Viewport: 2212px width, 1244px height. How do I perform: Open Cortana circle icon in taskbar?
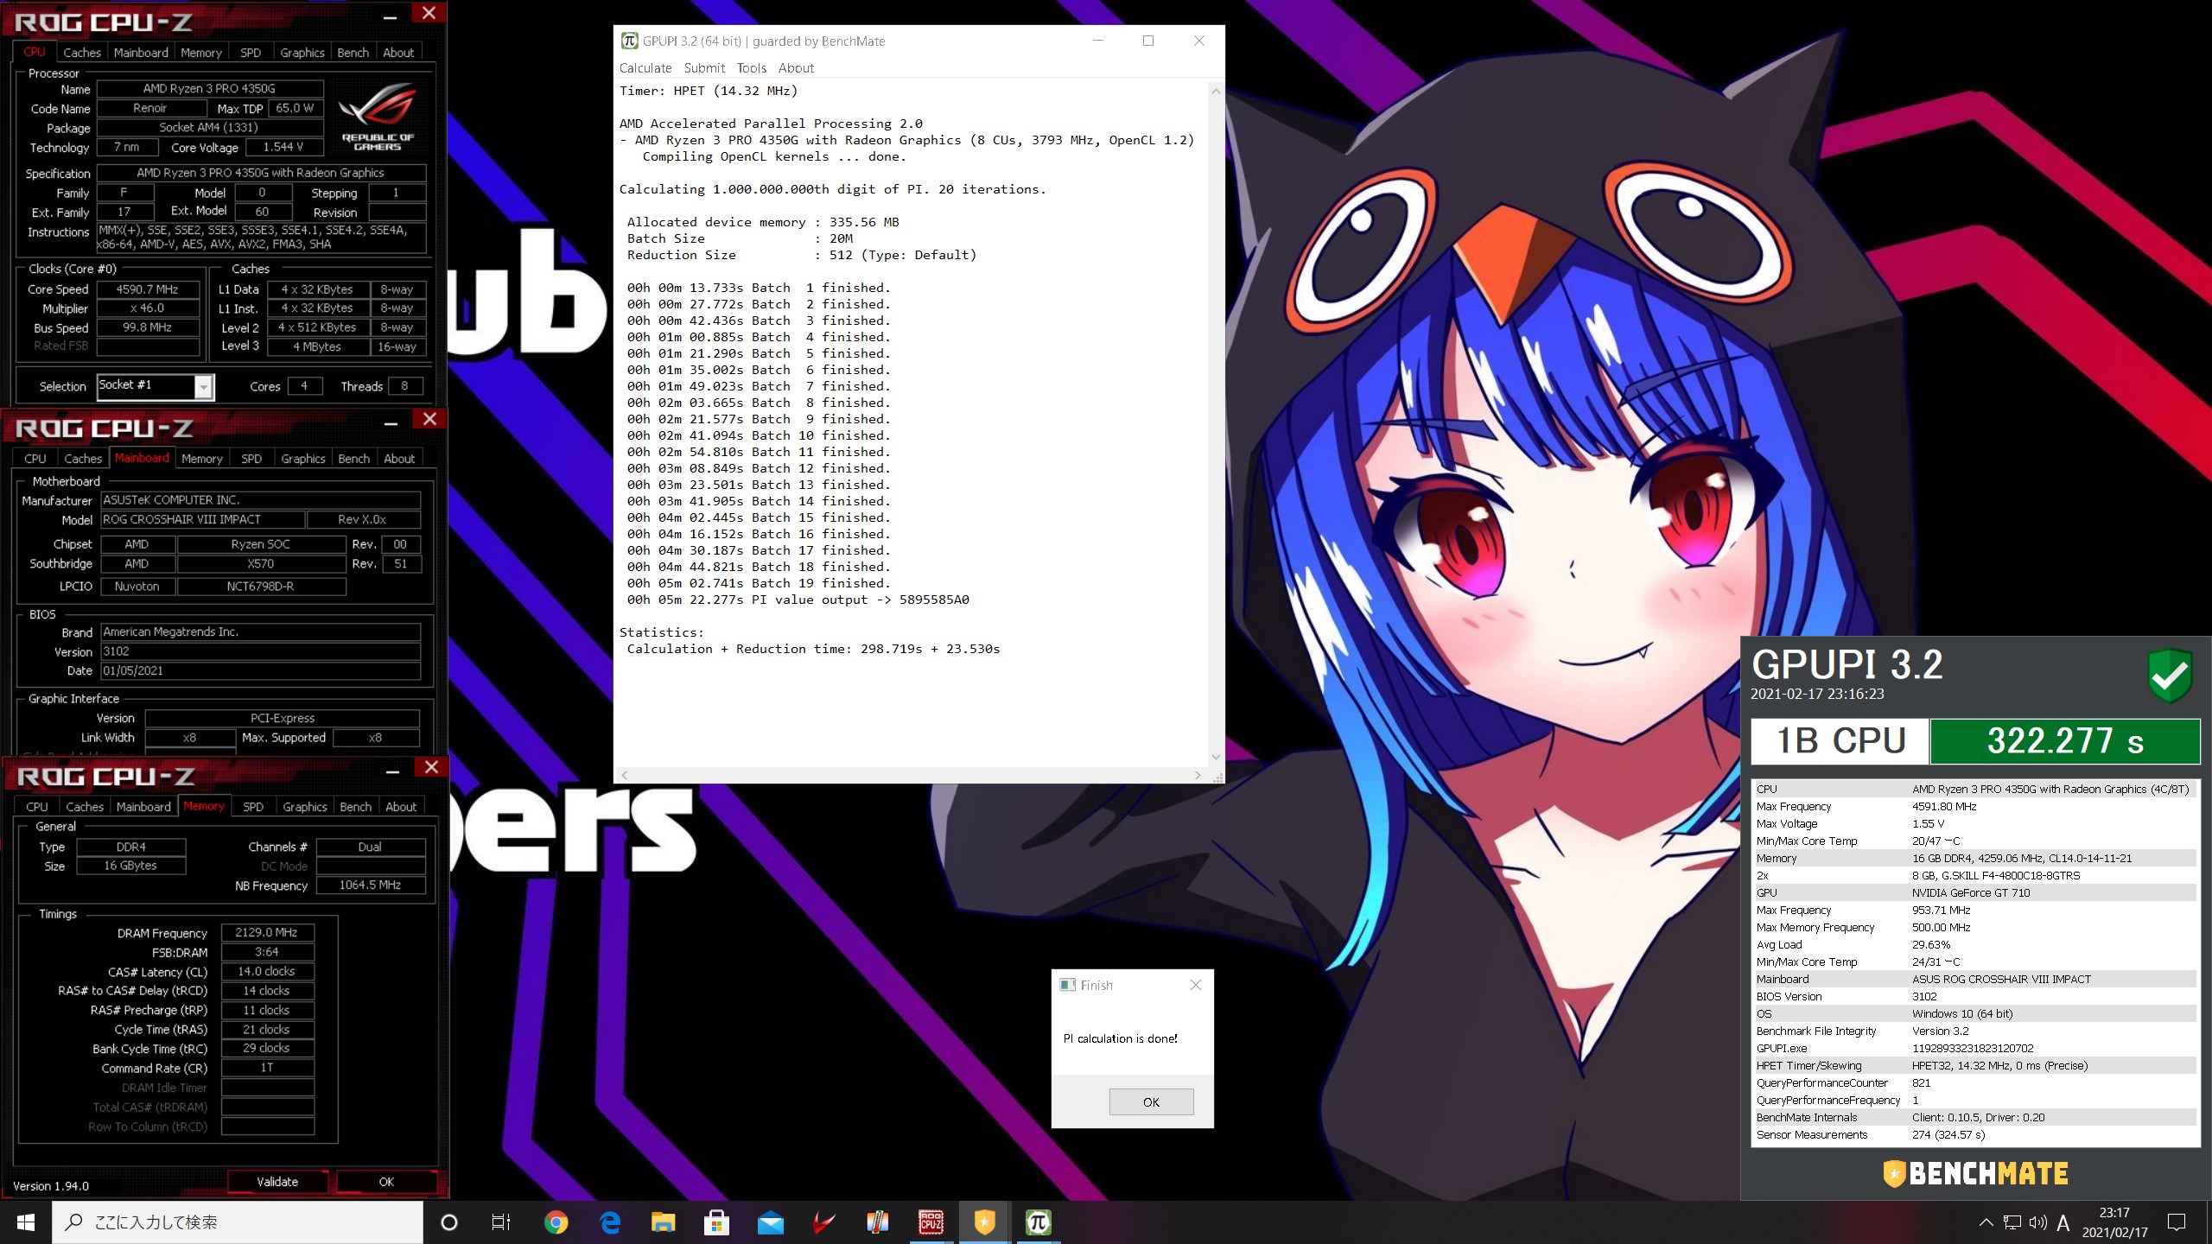click(x=449, y=1222)
